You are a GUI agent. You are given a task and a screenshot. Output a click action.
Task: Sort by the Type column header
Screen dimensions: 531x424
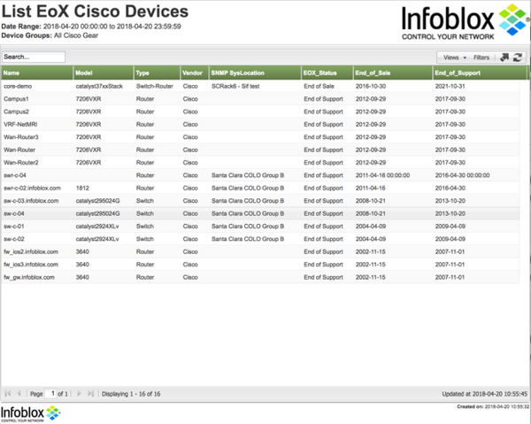coord(157,73)
